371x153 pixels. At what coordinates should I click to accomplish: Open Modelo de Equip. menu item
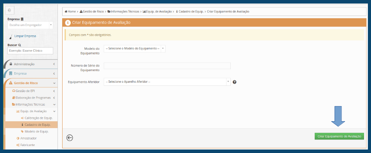click(x=37, y=132)
